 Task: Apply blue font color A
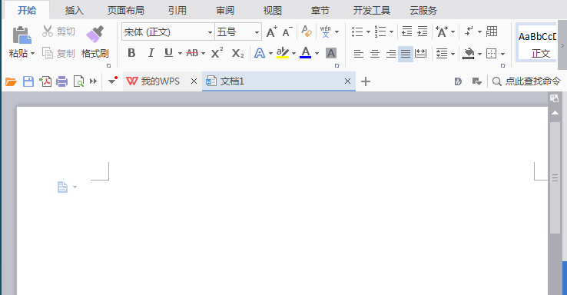point(306,53)
